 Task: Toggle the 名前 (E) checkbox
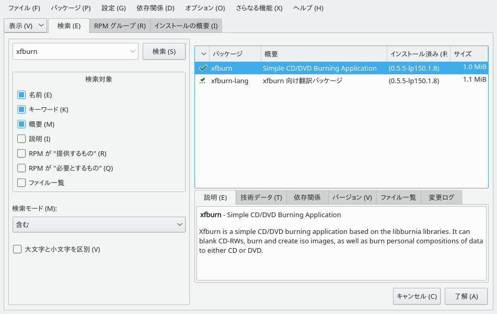(x=21, y=95)
